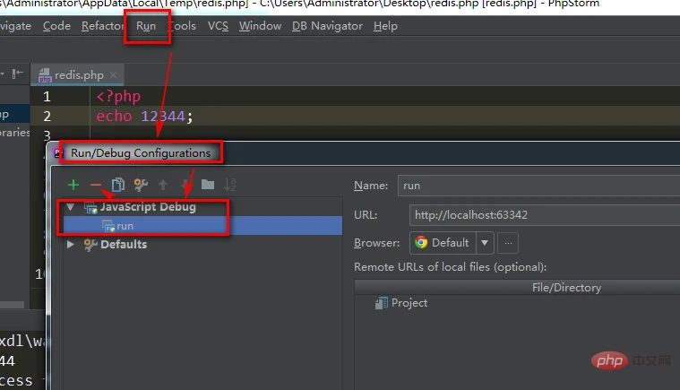Click the Chrome browser icon
The width and height of the screenshot is (680, 390).
pyautogui.click(x=422, y=243)
